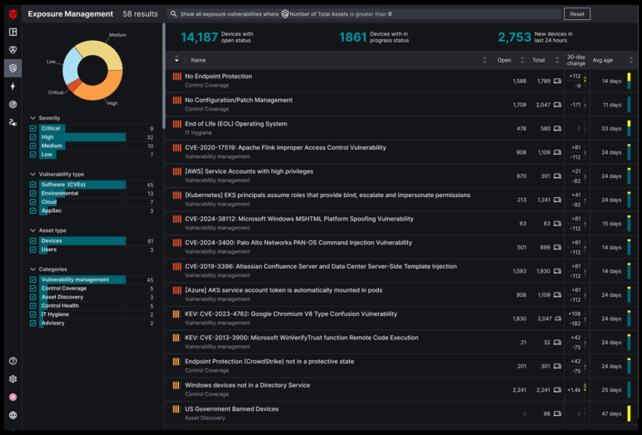The height and width of the screenshot is (435, 642).
Task: Click the red app logo icon
Action: 12,13
